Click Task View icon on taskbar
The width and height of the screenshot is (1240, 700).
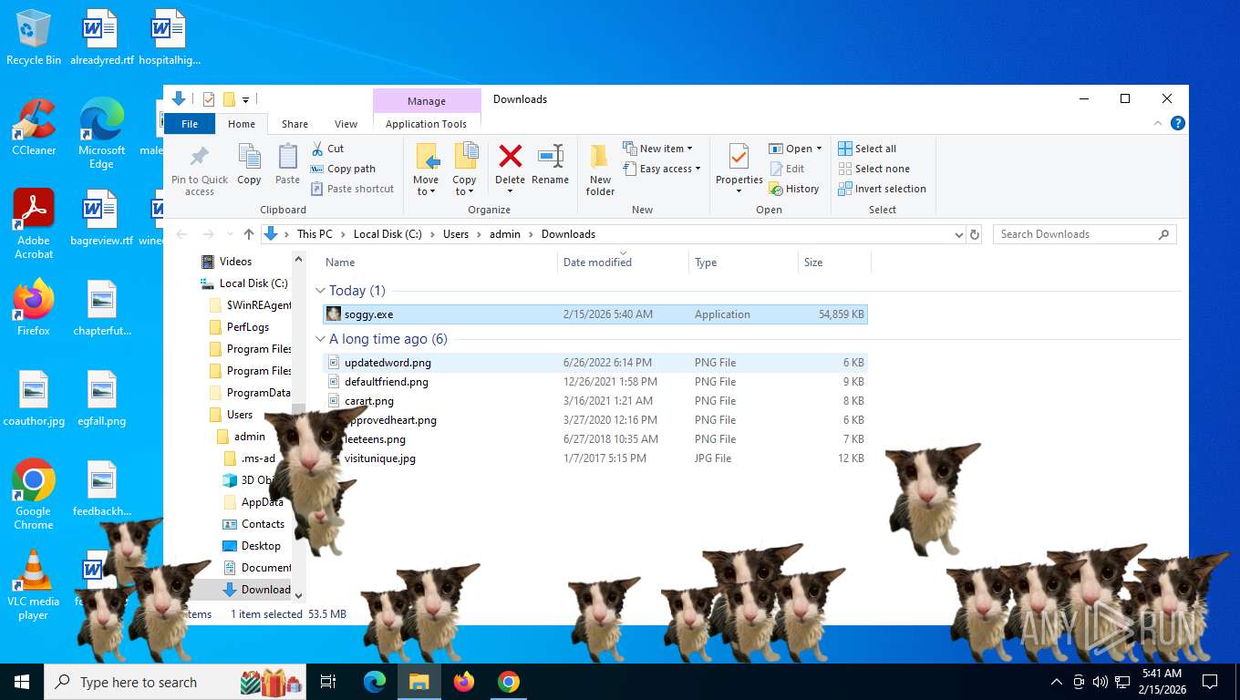pos(328,682)
